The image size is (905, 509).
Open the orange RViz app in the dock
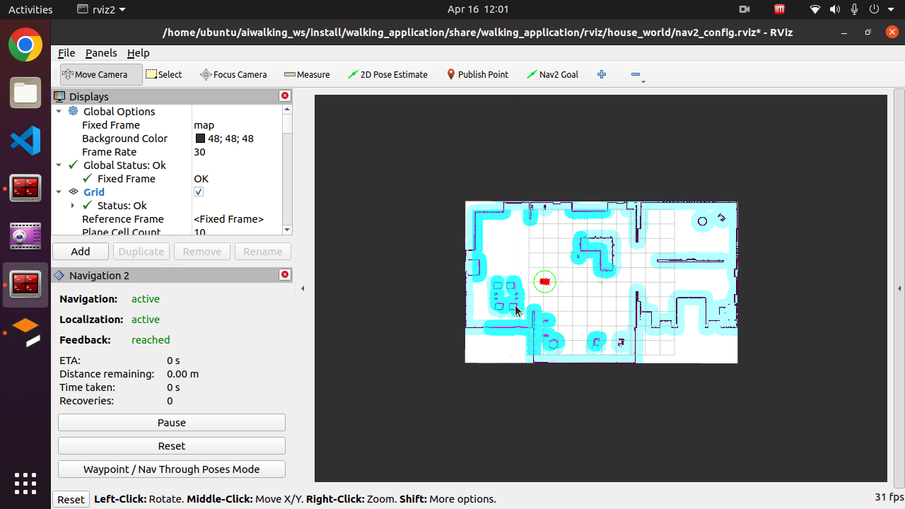coord(25,332)
